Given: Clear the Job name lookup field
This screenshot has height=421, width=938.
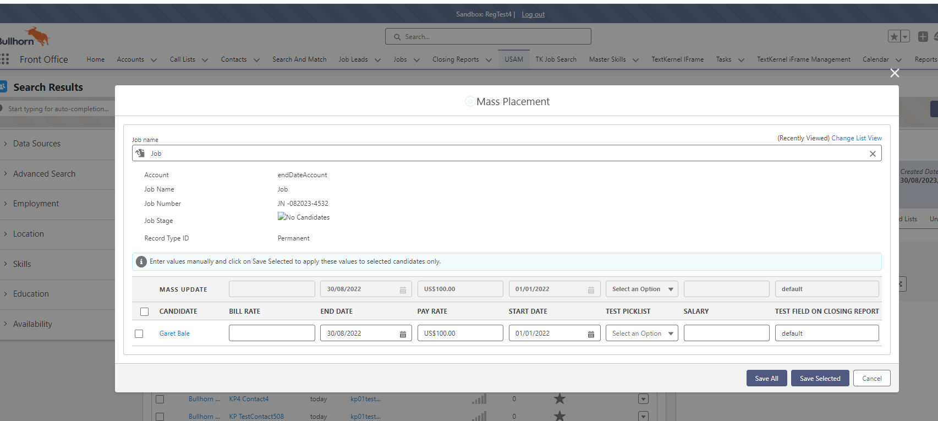Looking at the screenshot, I should coord(873,154).
